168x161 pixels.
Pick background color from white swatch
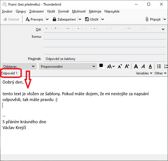[103, 67]
